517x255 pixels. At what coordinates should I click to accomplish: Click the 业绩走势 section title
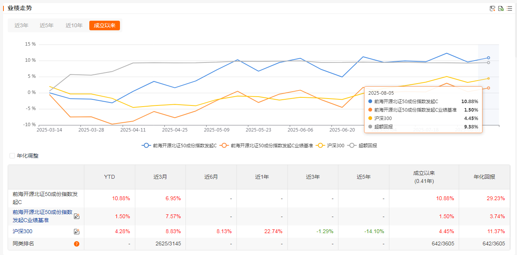click(x=20, y=8)
